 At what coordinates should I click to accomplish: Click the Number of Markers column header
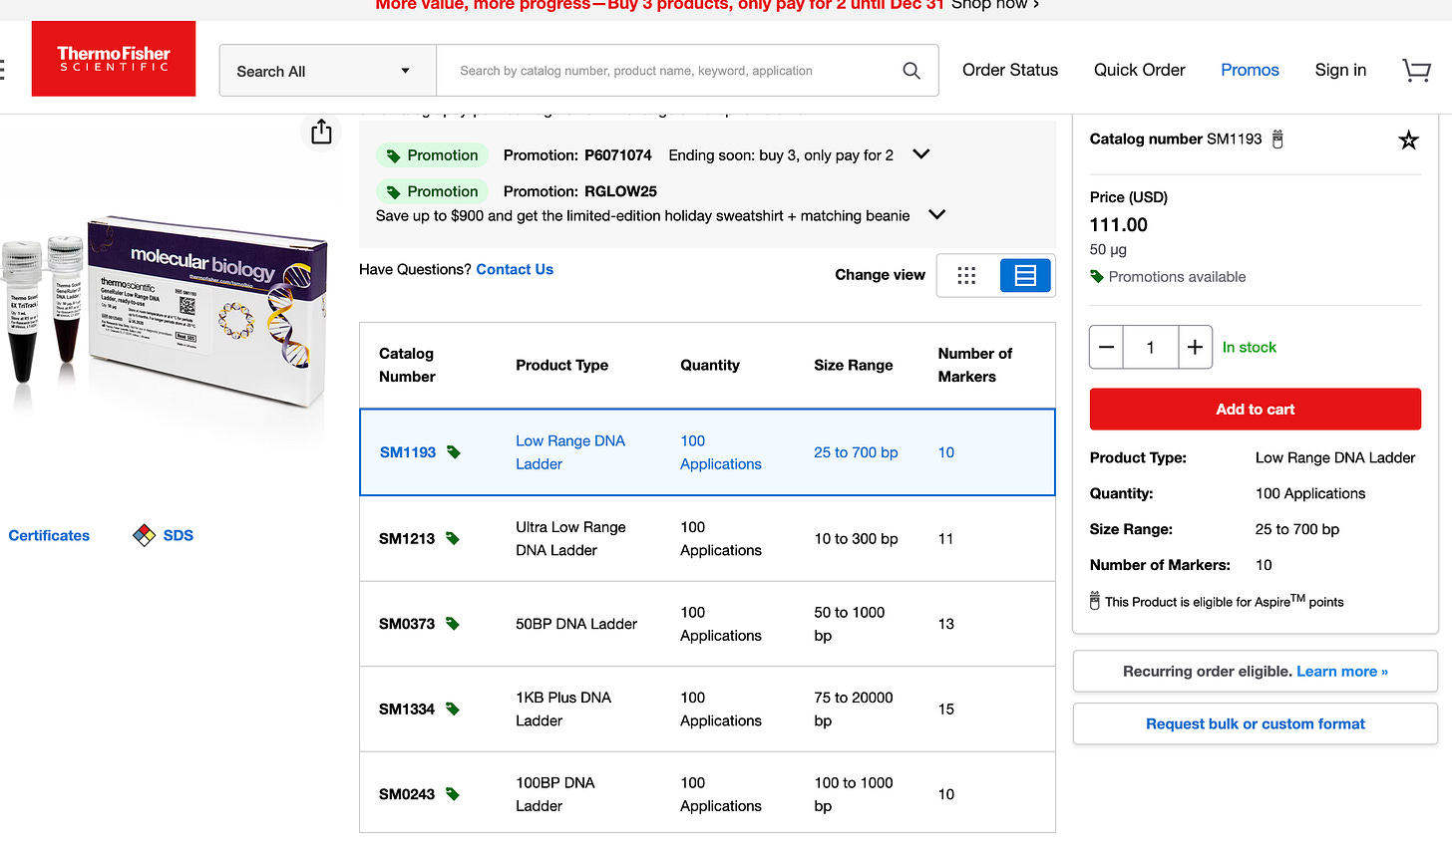[975, 365]
